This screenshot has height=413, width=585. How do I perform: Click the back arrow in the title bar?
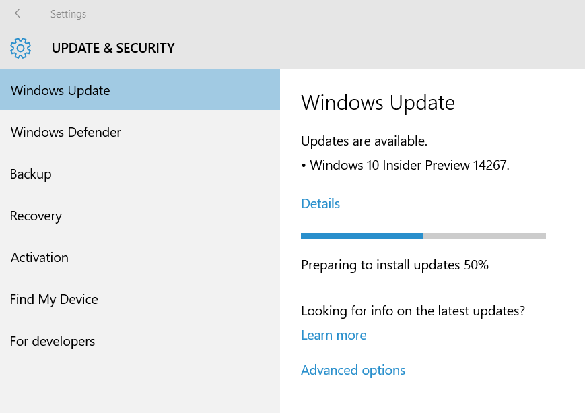point(20,13)
